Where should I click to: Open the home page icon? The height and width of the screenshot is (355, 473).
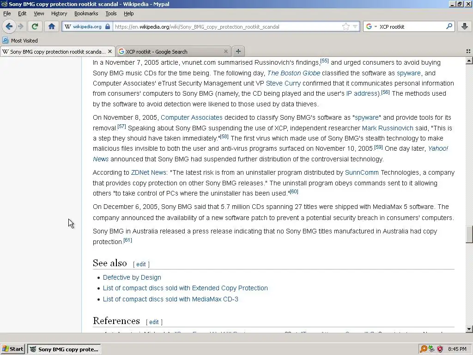pyautogui.click(x=52, y=26)
